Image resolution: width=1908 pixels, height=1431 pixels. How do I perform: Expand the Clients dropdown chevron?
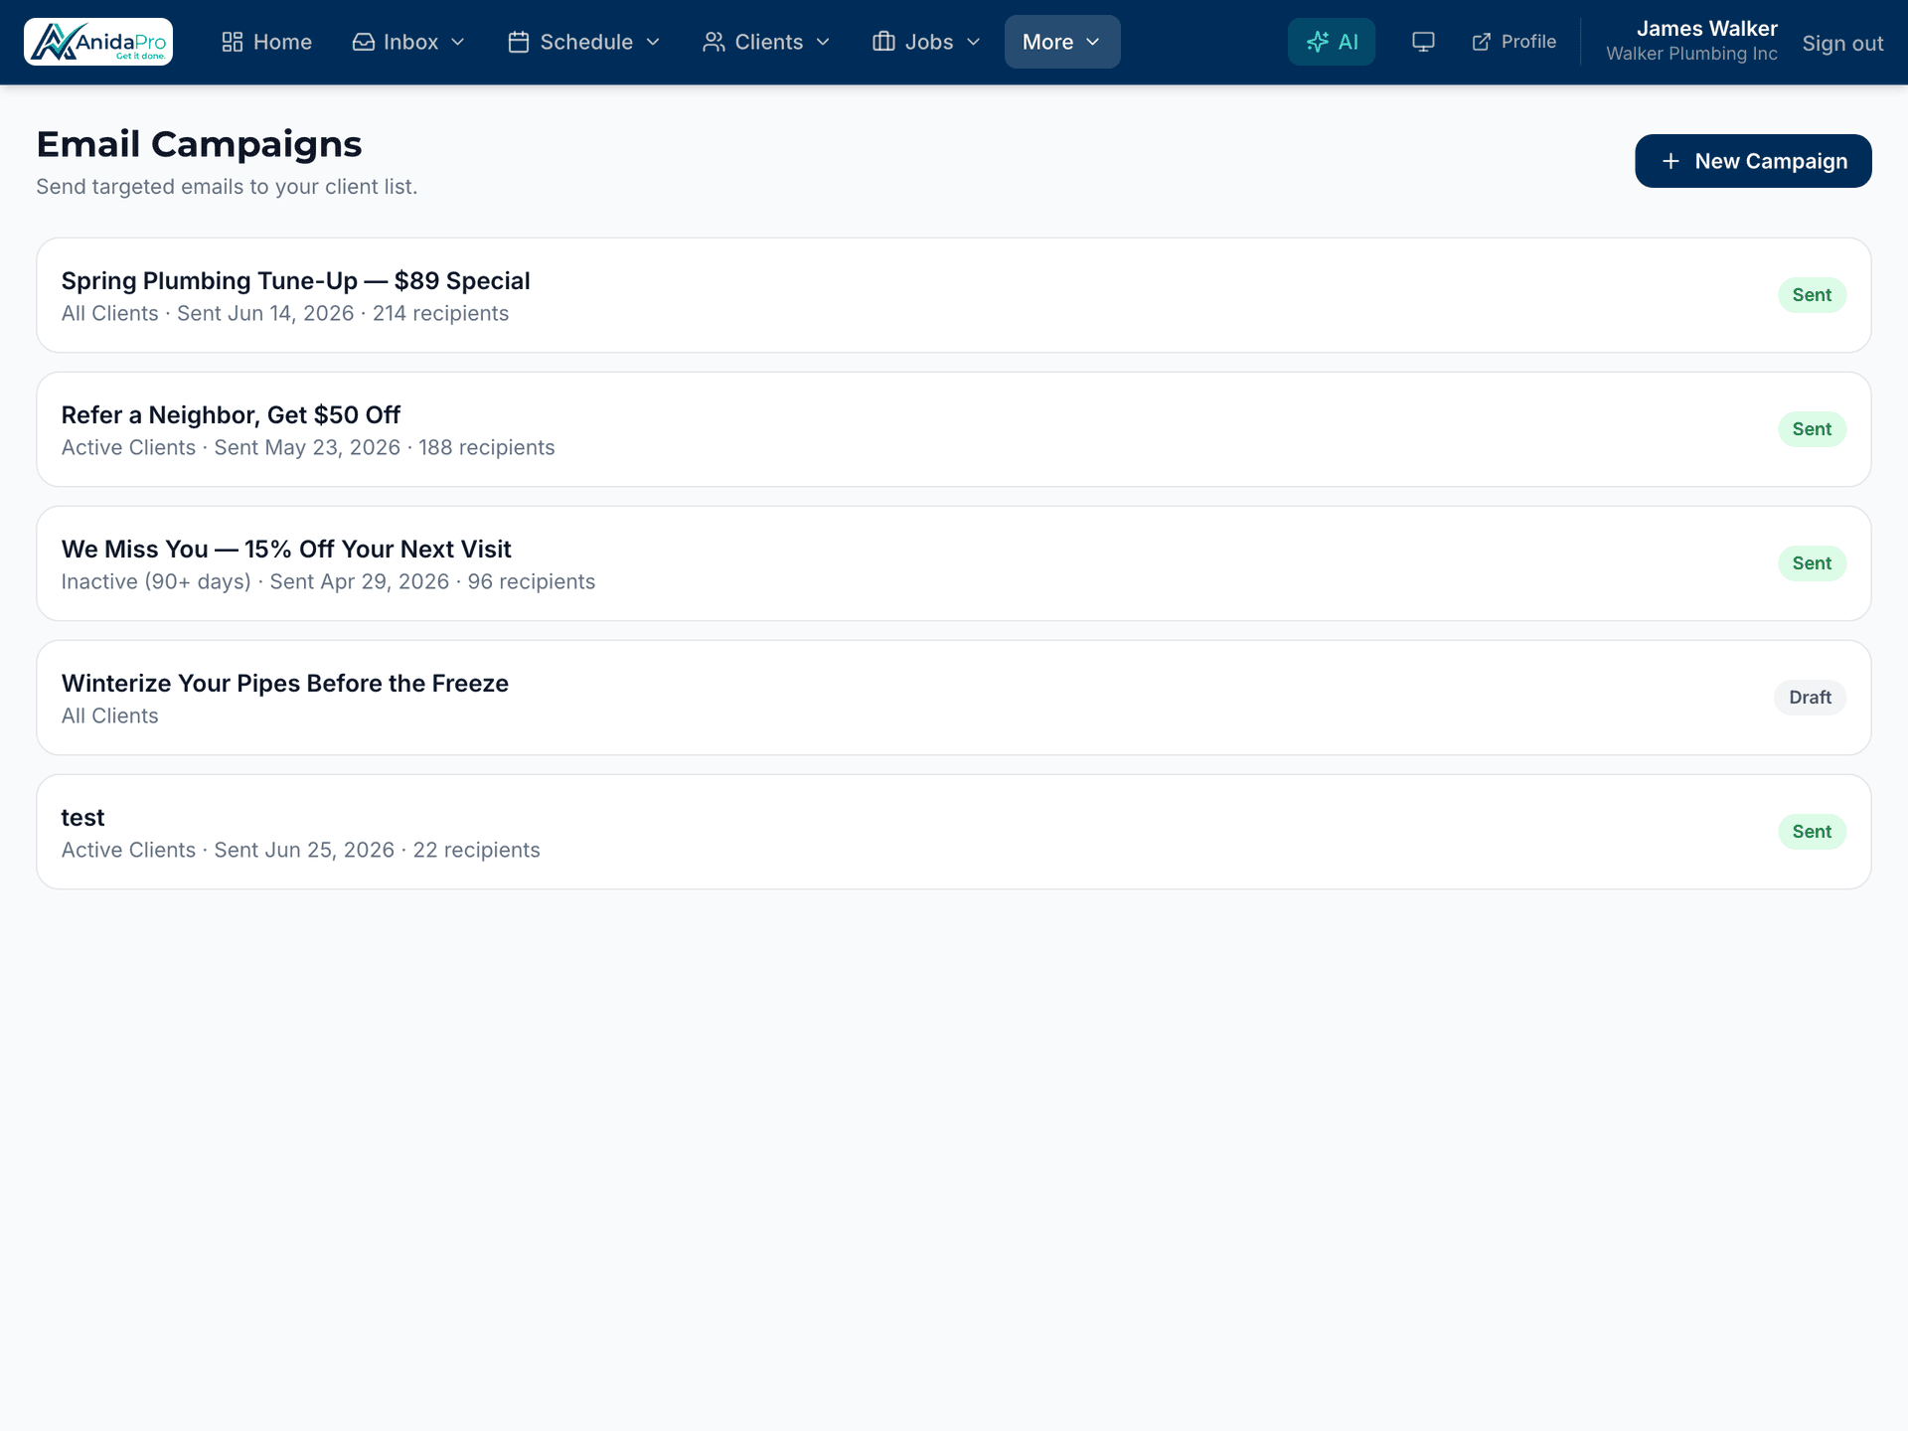[823, 42]
